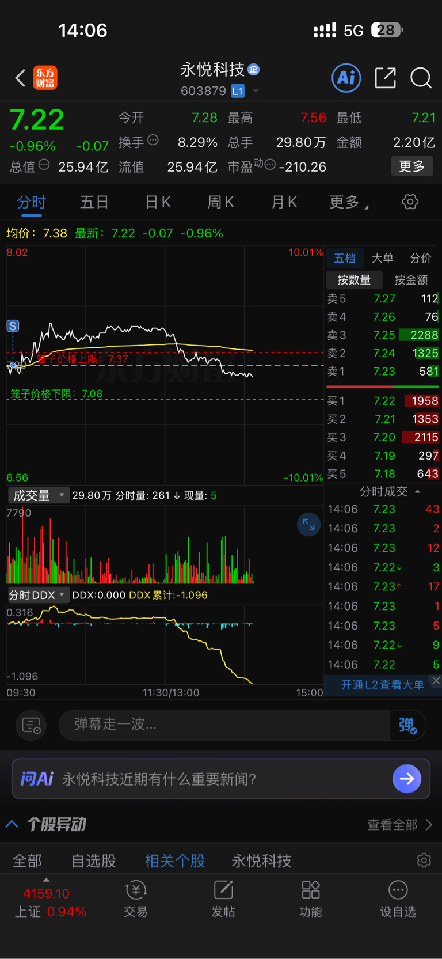This screenshot has width=442, height=959.
Task: Open the 成交量 indicator dropdown
Action: (39, 495)
